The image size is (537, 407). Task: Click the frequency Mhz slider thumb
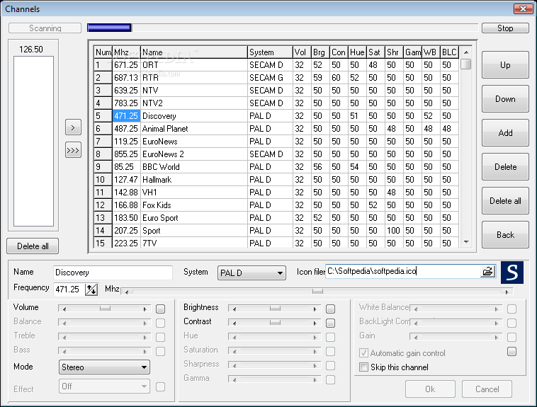317,292
